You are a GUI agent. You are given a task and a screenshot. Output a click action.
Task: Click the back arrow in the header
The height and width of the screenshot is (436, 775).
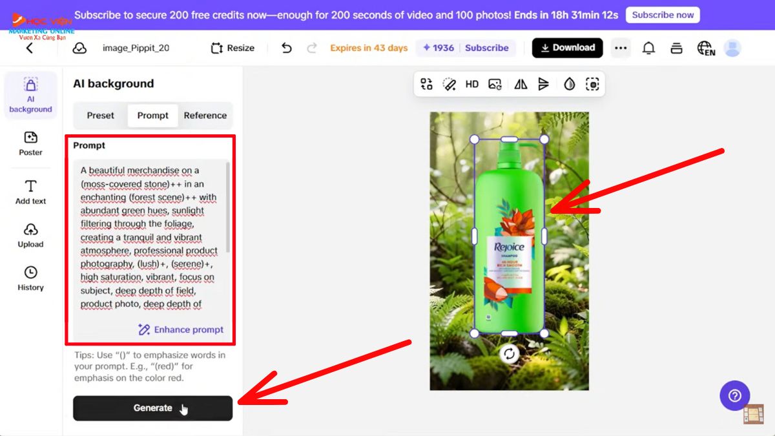point(29,48)
